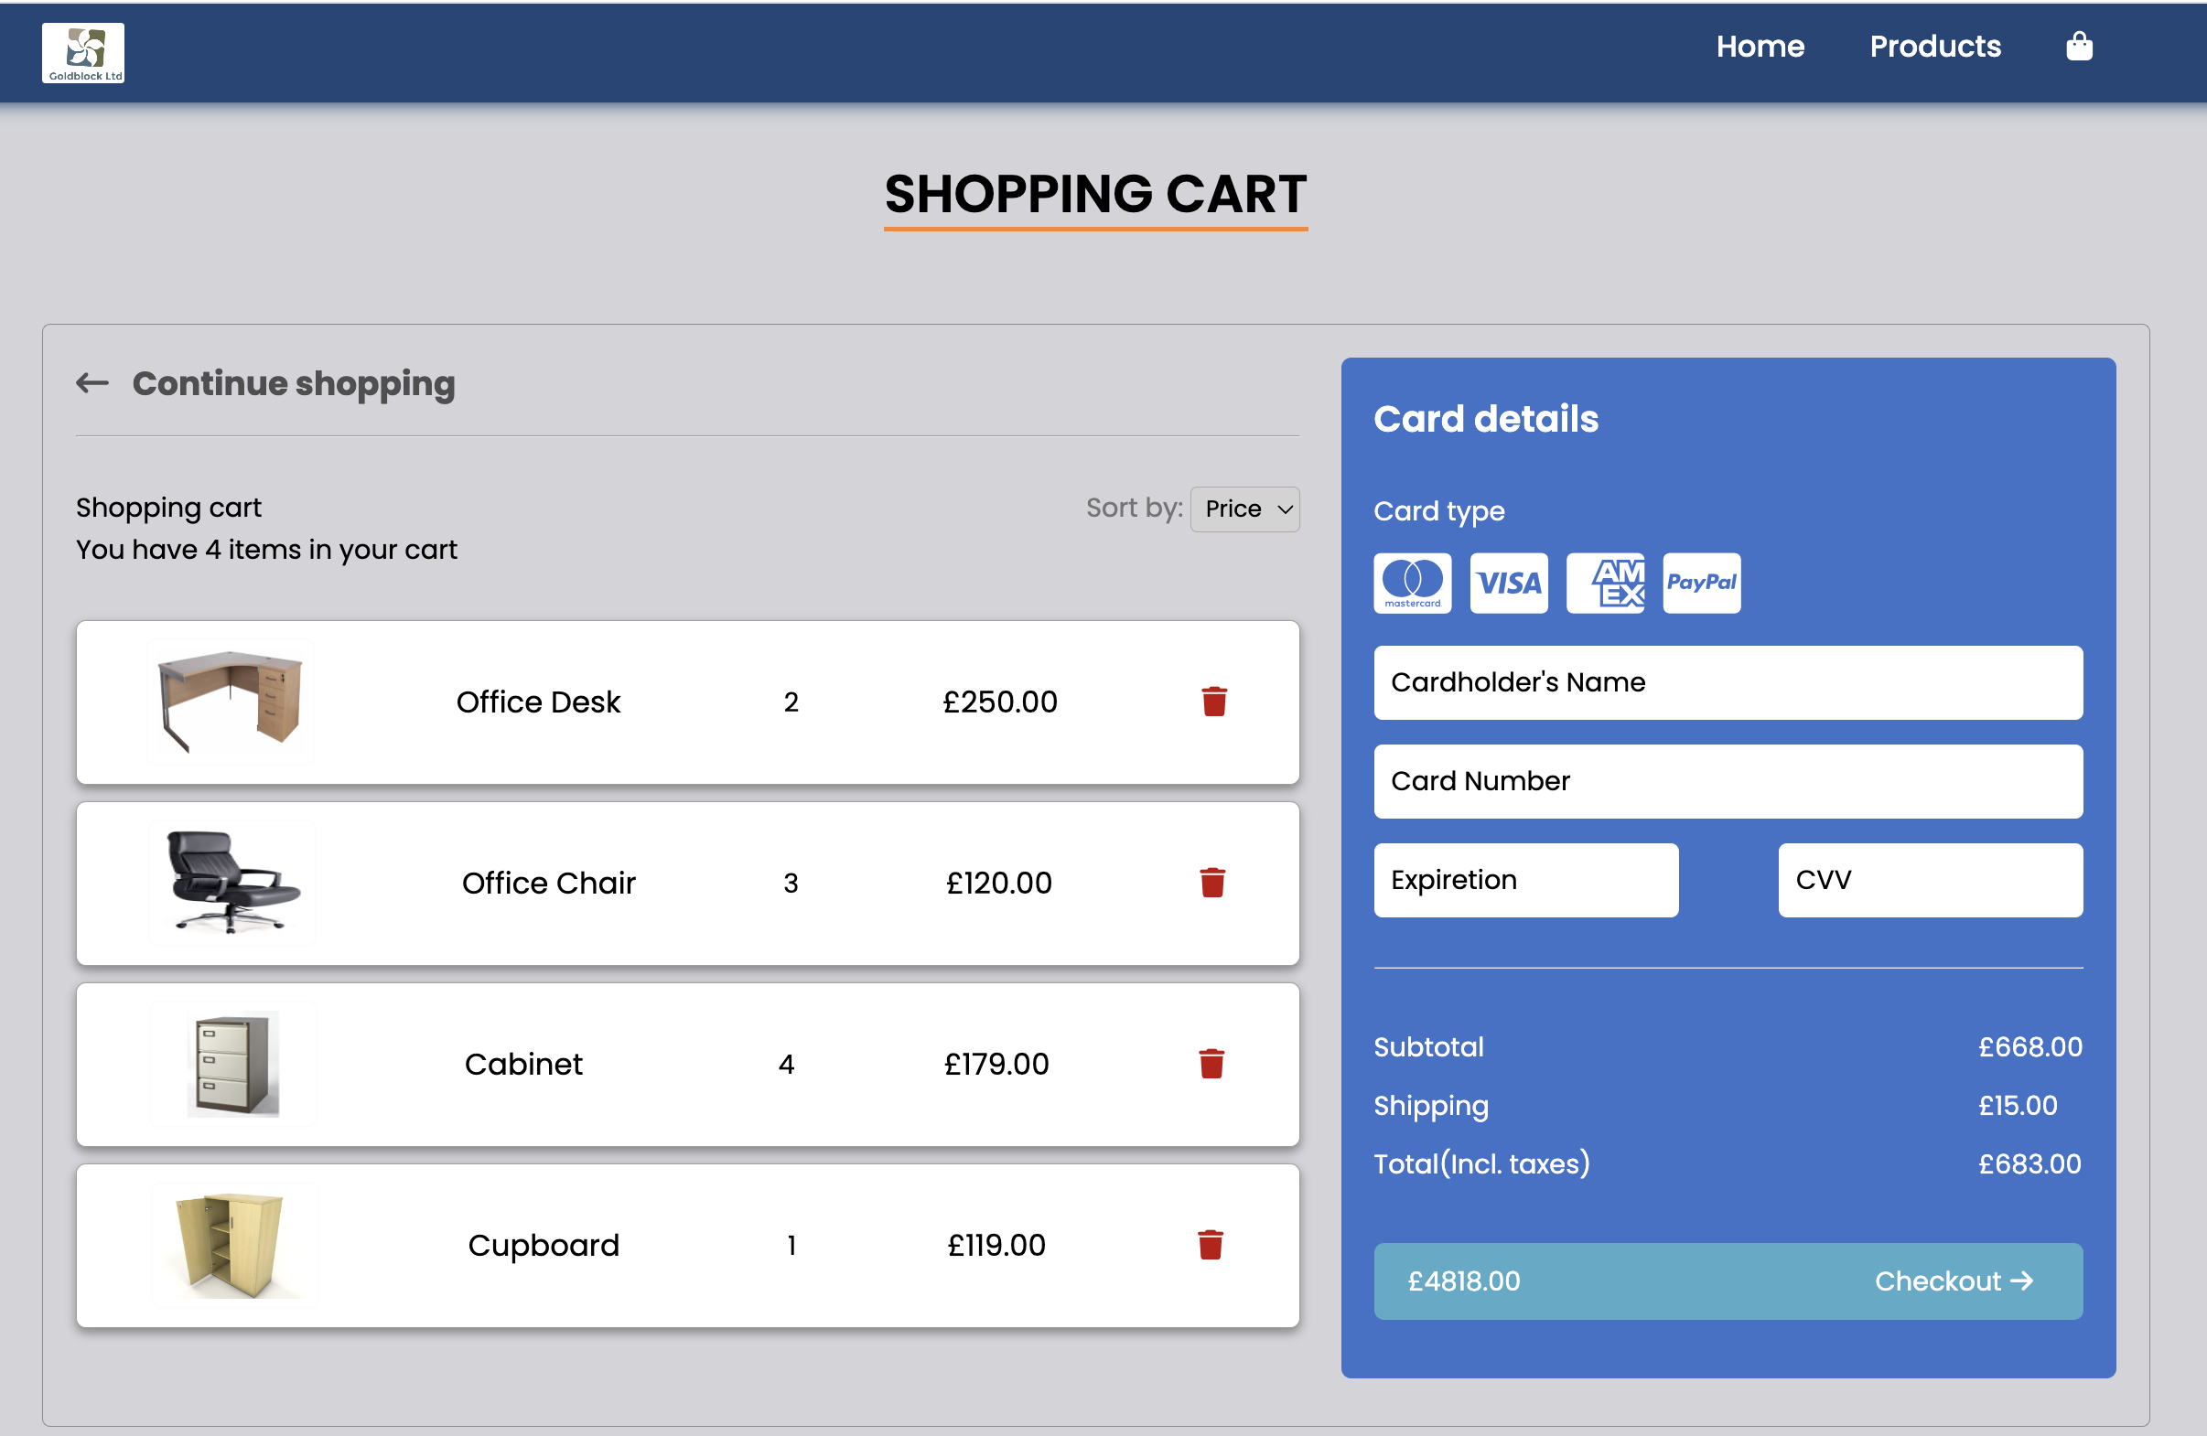Click the Office Desk item name
The width and height of the screenshot is (2207, 1436).
click(x=538, y=702)
